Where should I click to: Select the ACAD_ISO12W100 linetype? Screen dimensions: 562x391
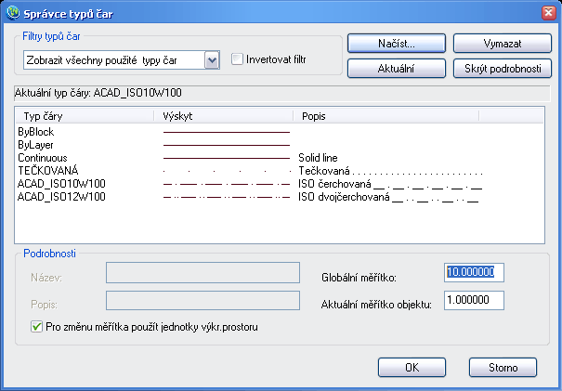click(61, 197)
